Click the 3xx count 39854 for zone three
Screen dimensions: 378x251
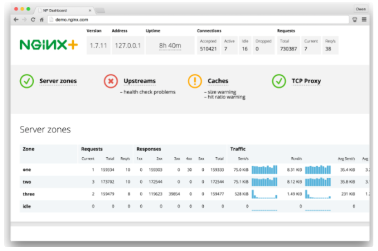click(x=174, y=194)
